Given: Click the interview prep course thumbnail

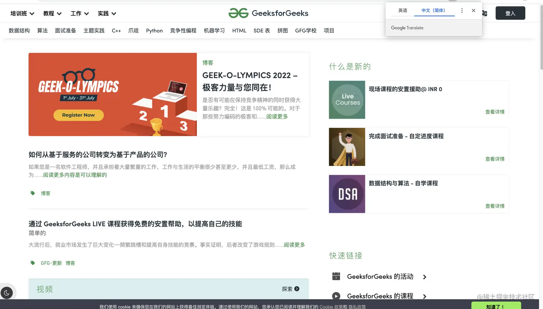Looking at the screenshot, I should [347, 147].
